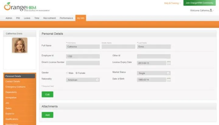Select the Male gender radio button
The width and height of the screenshot is (219, 125).
[67, 73]
